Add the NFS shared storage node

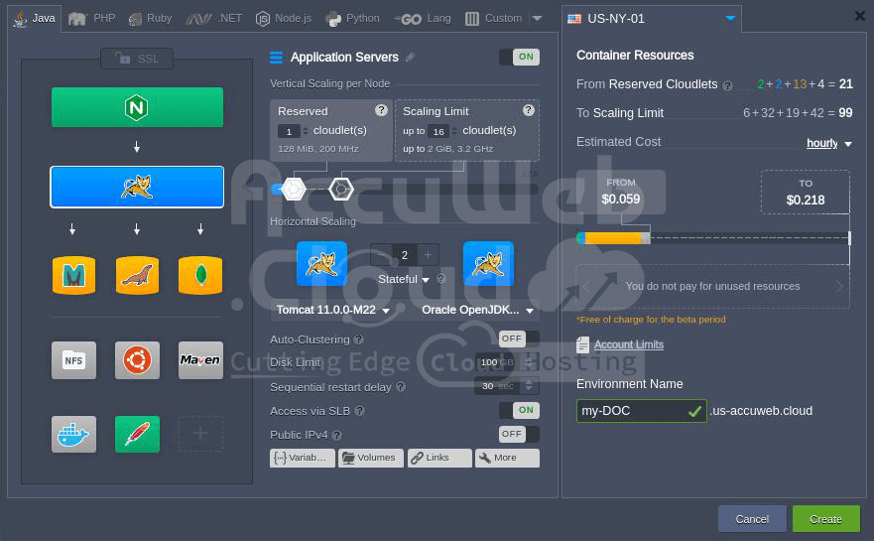[x=73, y=360]
